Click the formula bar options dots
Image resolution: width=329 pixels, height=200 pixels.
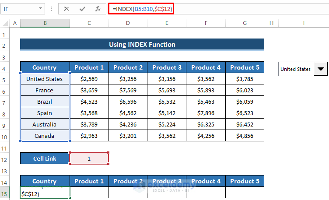tap(52, 9)
